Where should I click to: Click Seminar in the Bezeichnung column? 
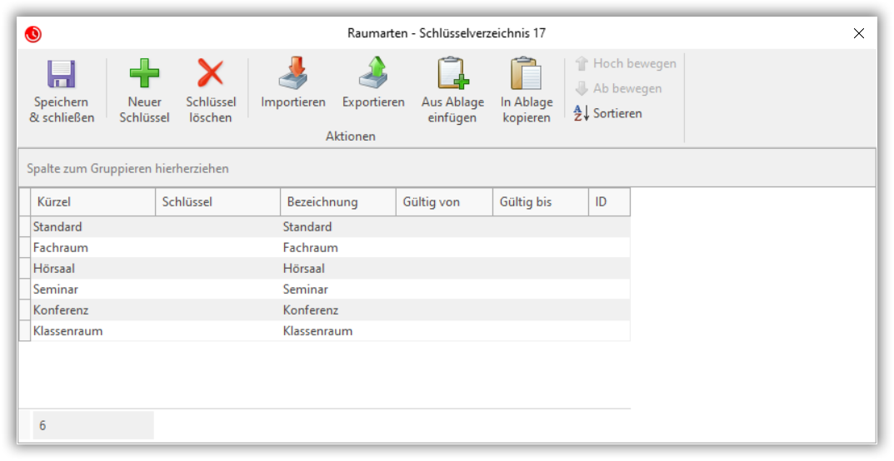pyautogui.click(x=338, y=289)
